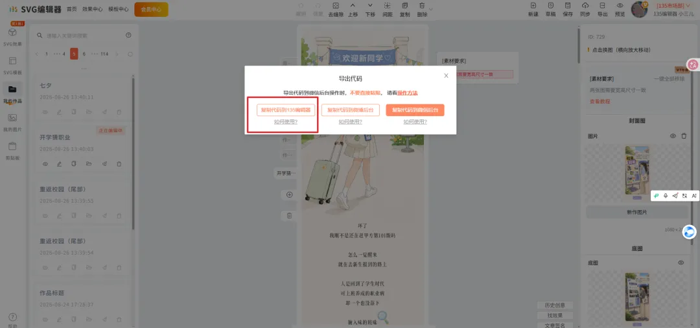Go to previous page with left chevron
The image size is (700, 328).
[37, 54]
